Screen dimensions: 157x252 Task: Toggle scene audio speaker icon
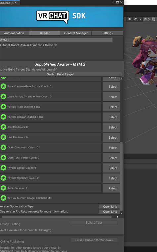coord(129,19)
